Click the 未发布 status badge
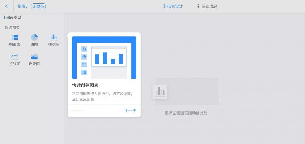 pyautogui.click(x=38, y=6)
